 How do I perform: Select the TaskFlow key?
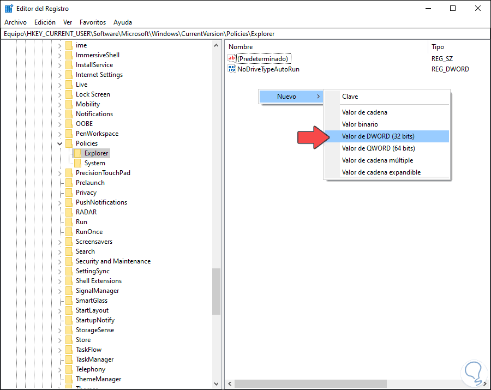click(88, 349)
